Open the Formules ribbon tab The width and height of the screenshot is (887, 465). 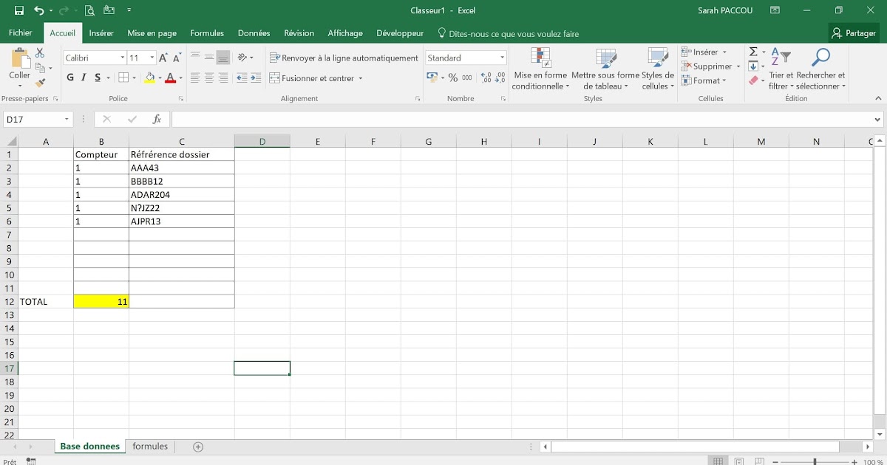(207, 33)
